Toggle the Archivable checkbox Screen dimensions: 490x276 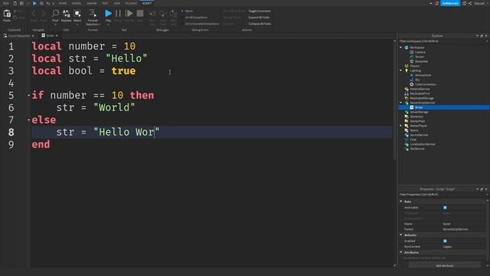(445, 208)
